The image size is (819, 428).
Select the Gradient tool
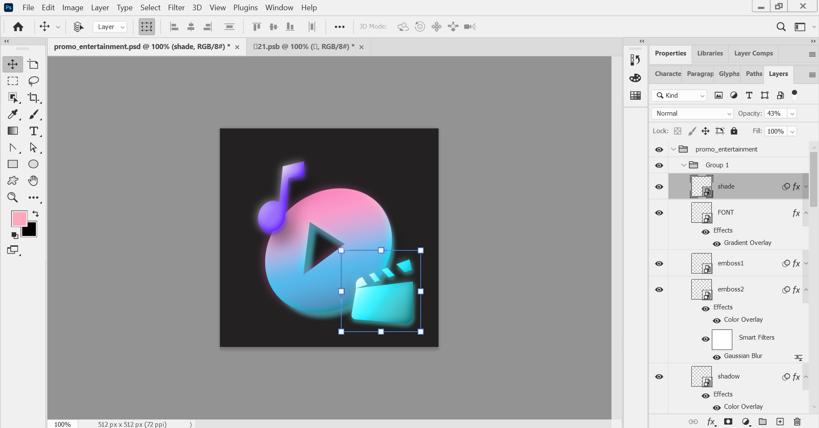[13, 131]
